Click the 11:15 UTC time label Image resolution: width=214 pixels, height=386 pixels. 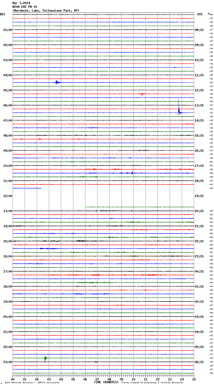click(199, 75)
